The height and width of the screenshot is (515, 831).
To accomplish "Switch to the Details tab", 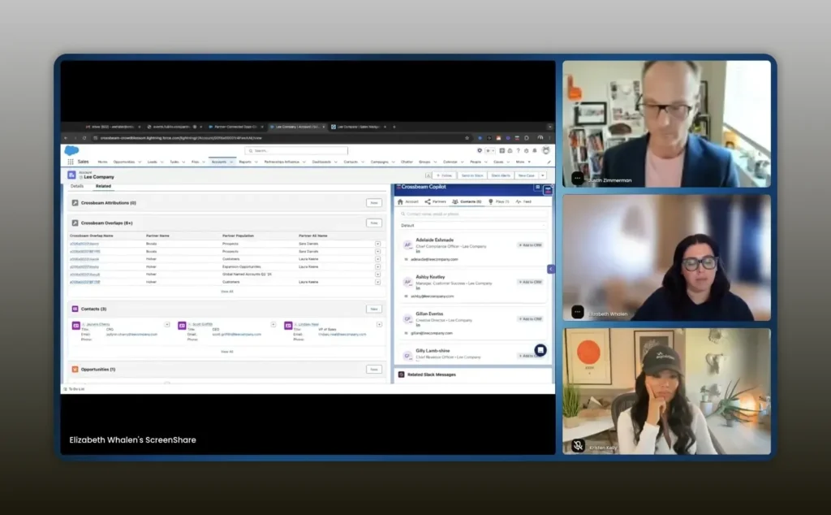I will click(x=76, y=186).
